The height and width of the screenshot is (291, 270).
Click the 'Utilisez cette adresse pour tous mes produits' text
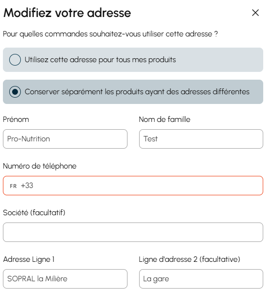coord(100,60)
